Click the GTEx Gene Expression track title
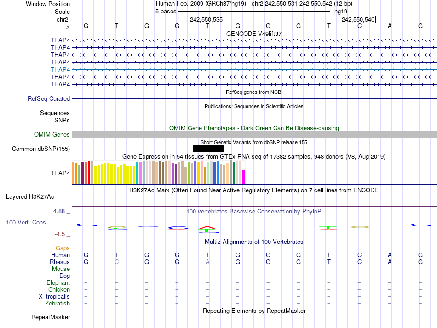The image size is (437, 328). pos(254,156)
